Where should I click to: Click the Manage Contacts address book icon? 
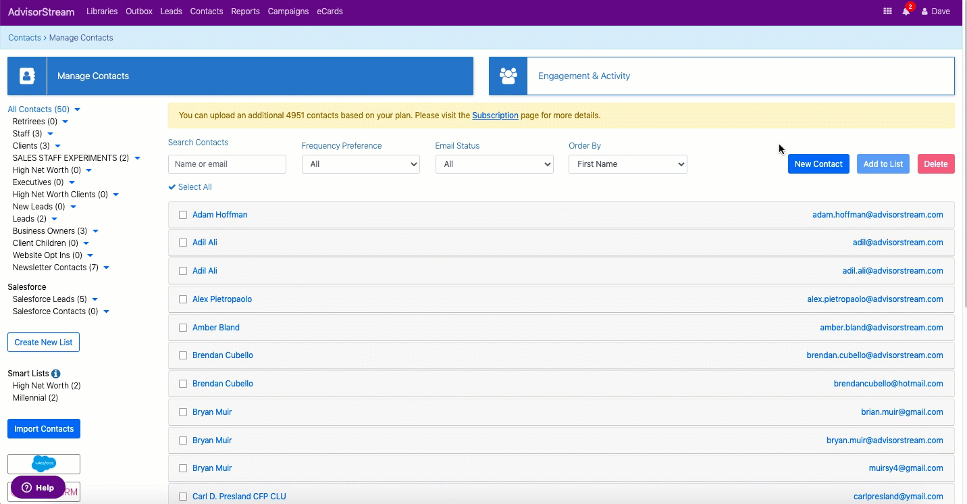(x=27, y=76)
